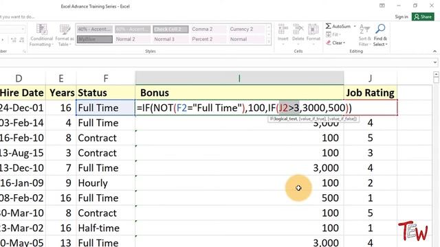Image resolution: width=440 pixels, height=247 pixels.
Task: Click the Hire Date header cell
Action: pos(23,93)
